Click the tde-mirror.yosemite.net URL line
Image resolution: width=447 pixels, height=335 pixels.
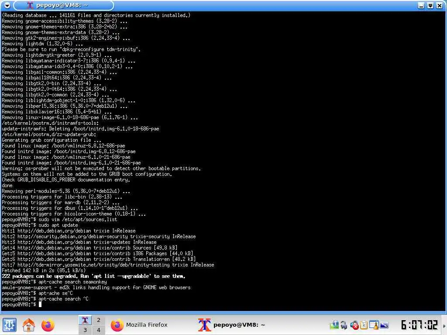pyautogui.click(x=108, y=265)
